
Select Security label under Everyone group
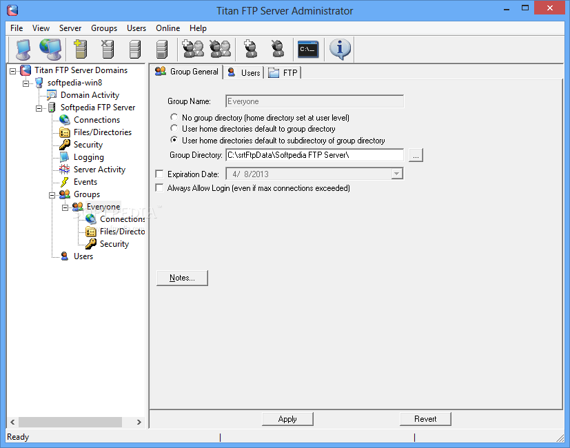[x=114, y=243]
